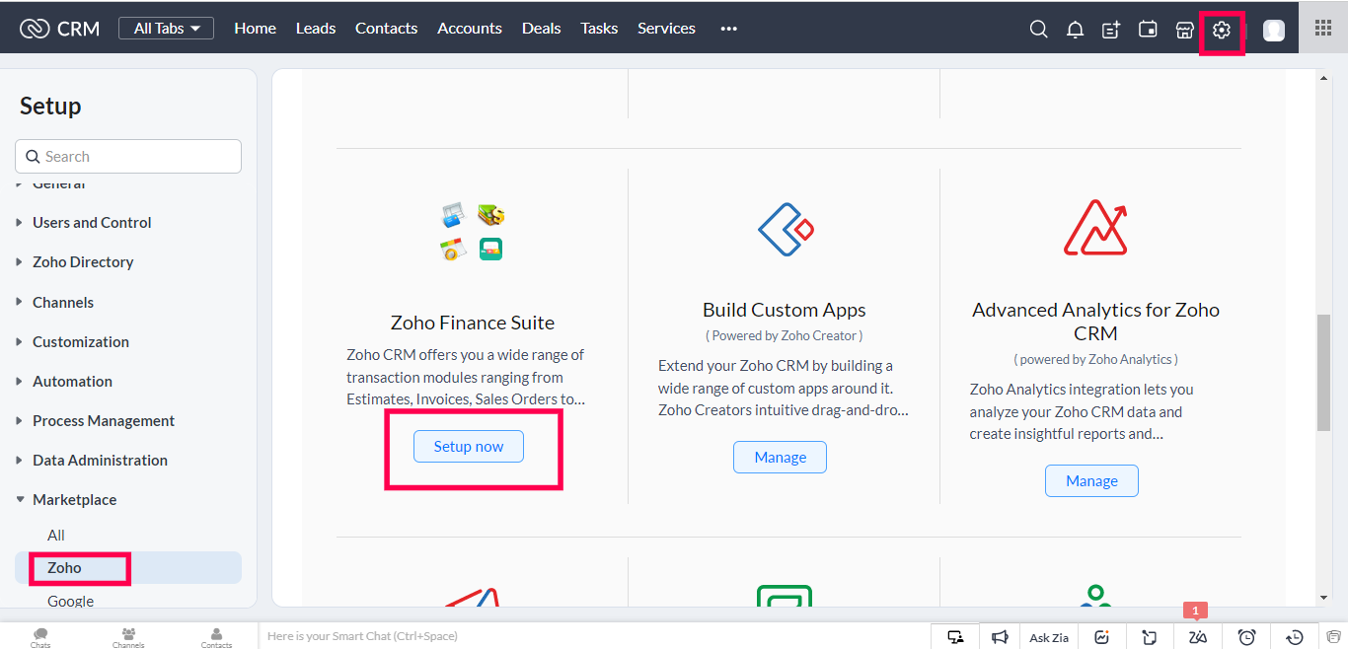Open the Deals tab

[541, 29]
